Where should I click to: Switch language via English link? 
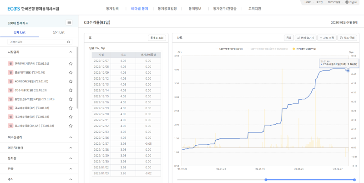pyautogui.click(x=352, y=2)
